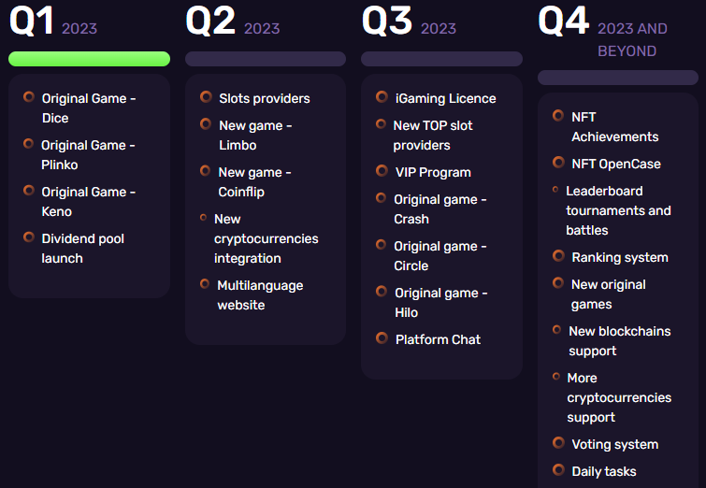Select the Q1 2023 heading
706x488 pixels.
53,22
